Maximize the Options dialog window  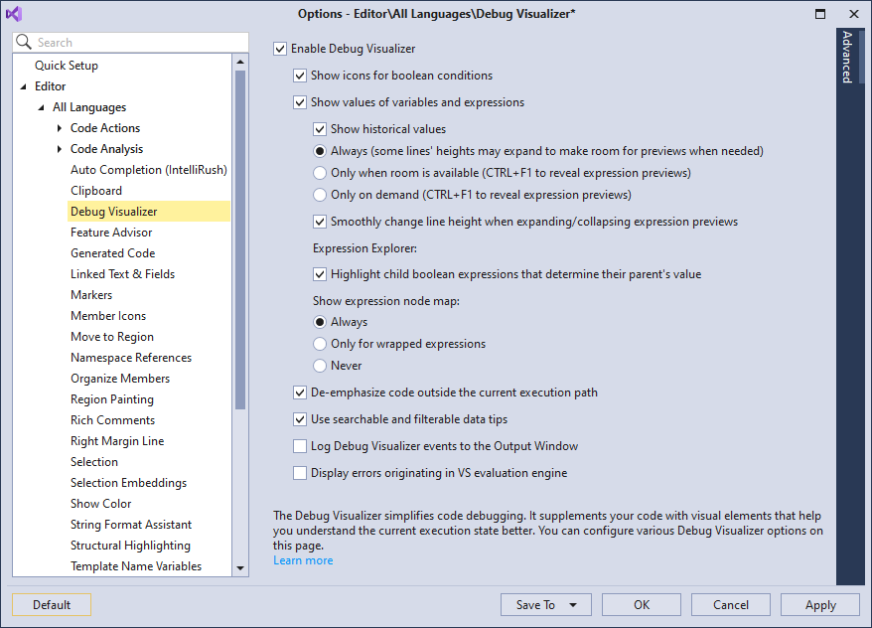[820, 14]
